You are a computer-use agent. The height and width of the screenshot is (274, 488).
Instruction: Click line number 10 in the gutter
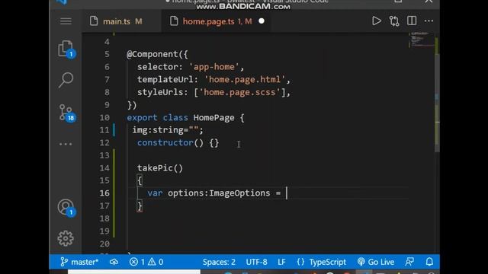point(104,118)
